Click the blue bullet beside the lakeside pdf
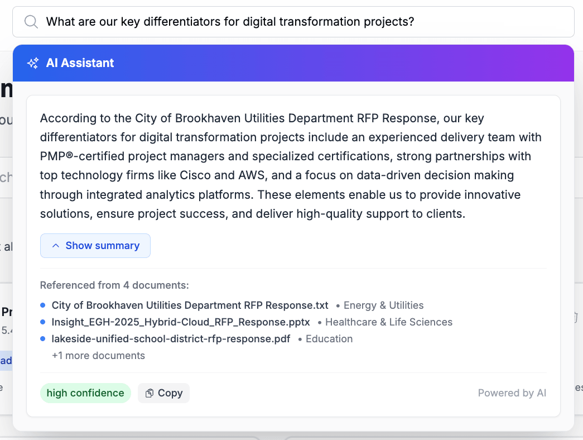Viewport: 583px width, 440px height. [x=42, y=338]
